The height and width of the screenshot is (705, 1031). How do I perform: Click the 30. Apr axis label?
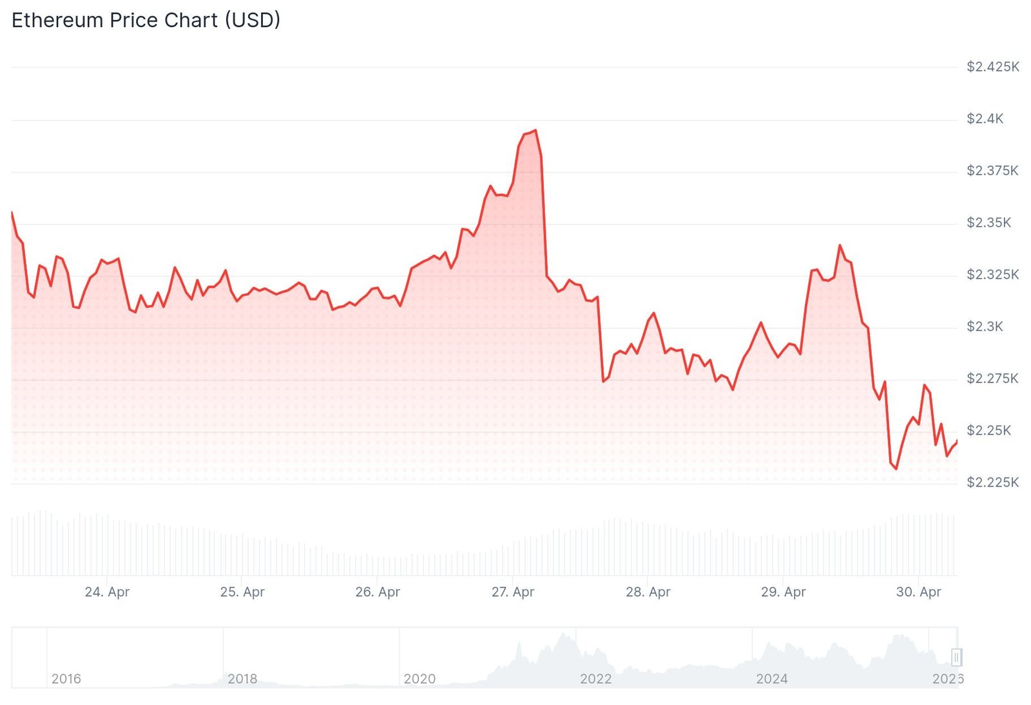pyautogui.click(x=918, y=592)
